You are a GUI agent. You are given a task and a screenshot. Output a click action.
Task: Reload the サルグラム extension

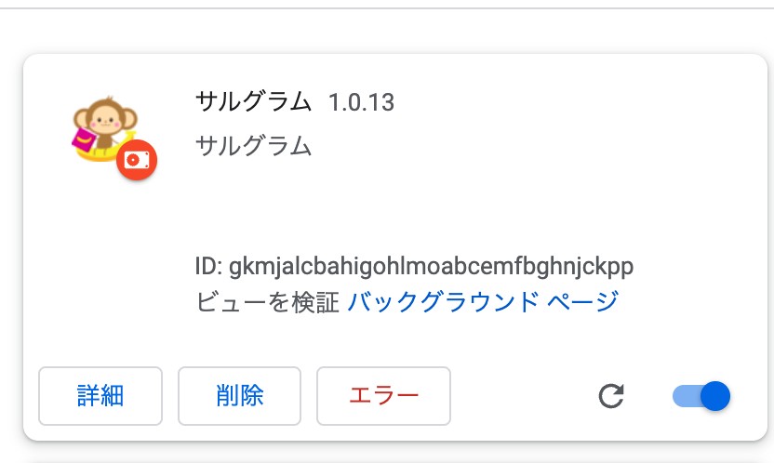pos(611,396)
